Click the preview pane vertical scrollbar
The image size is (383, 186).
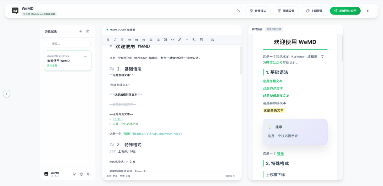click(x=342, y=48)
